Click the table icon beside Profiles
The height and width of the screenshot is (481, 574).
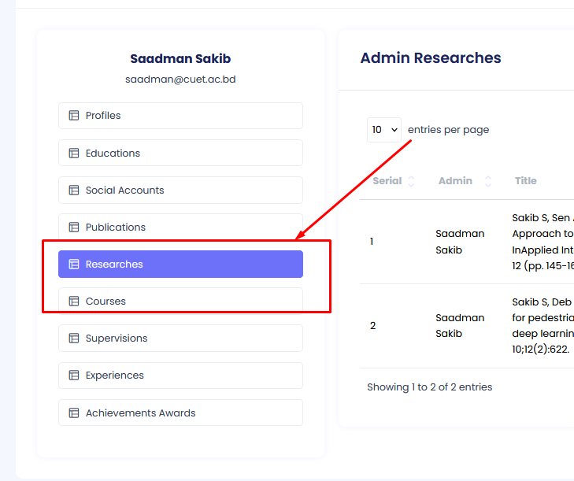(x=74, y=116)
